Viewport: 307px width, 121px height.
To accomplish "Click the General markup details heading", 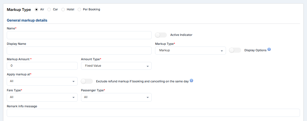I will coord(27,20).
